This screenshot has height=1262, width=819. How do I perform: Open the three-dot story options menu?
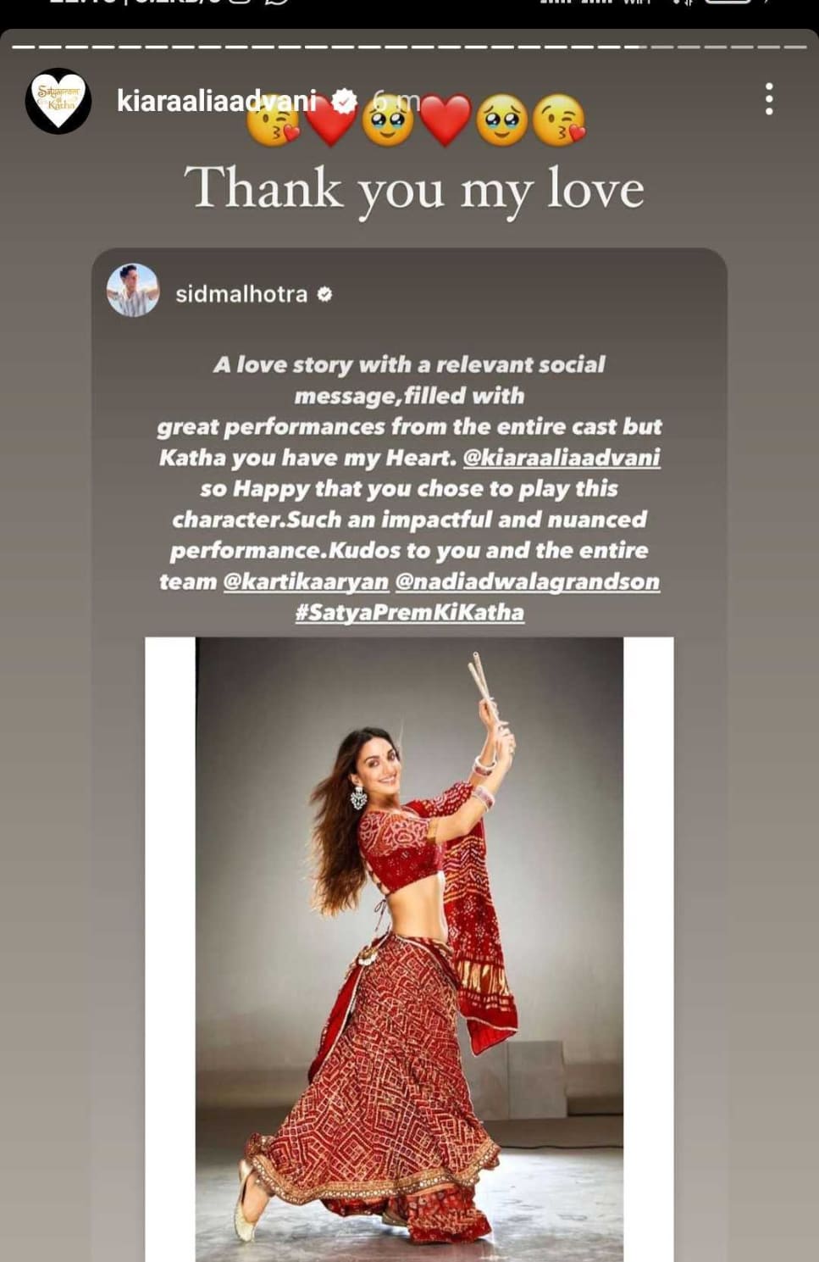pyautogui.click(x=768, y=99)
